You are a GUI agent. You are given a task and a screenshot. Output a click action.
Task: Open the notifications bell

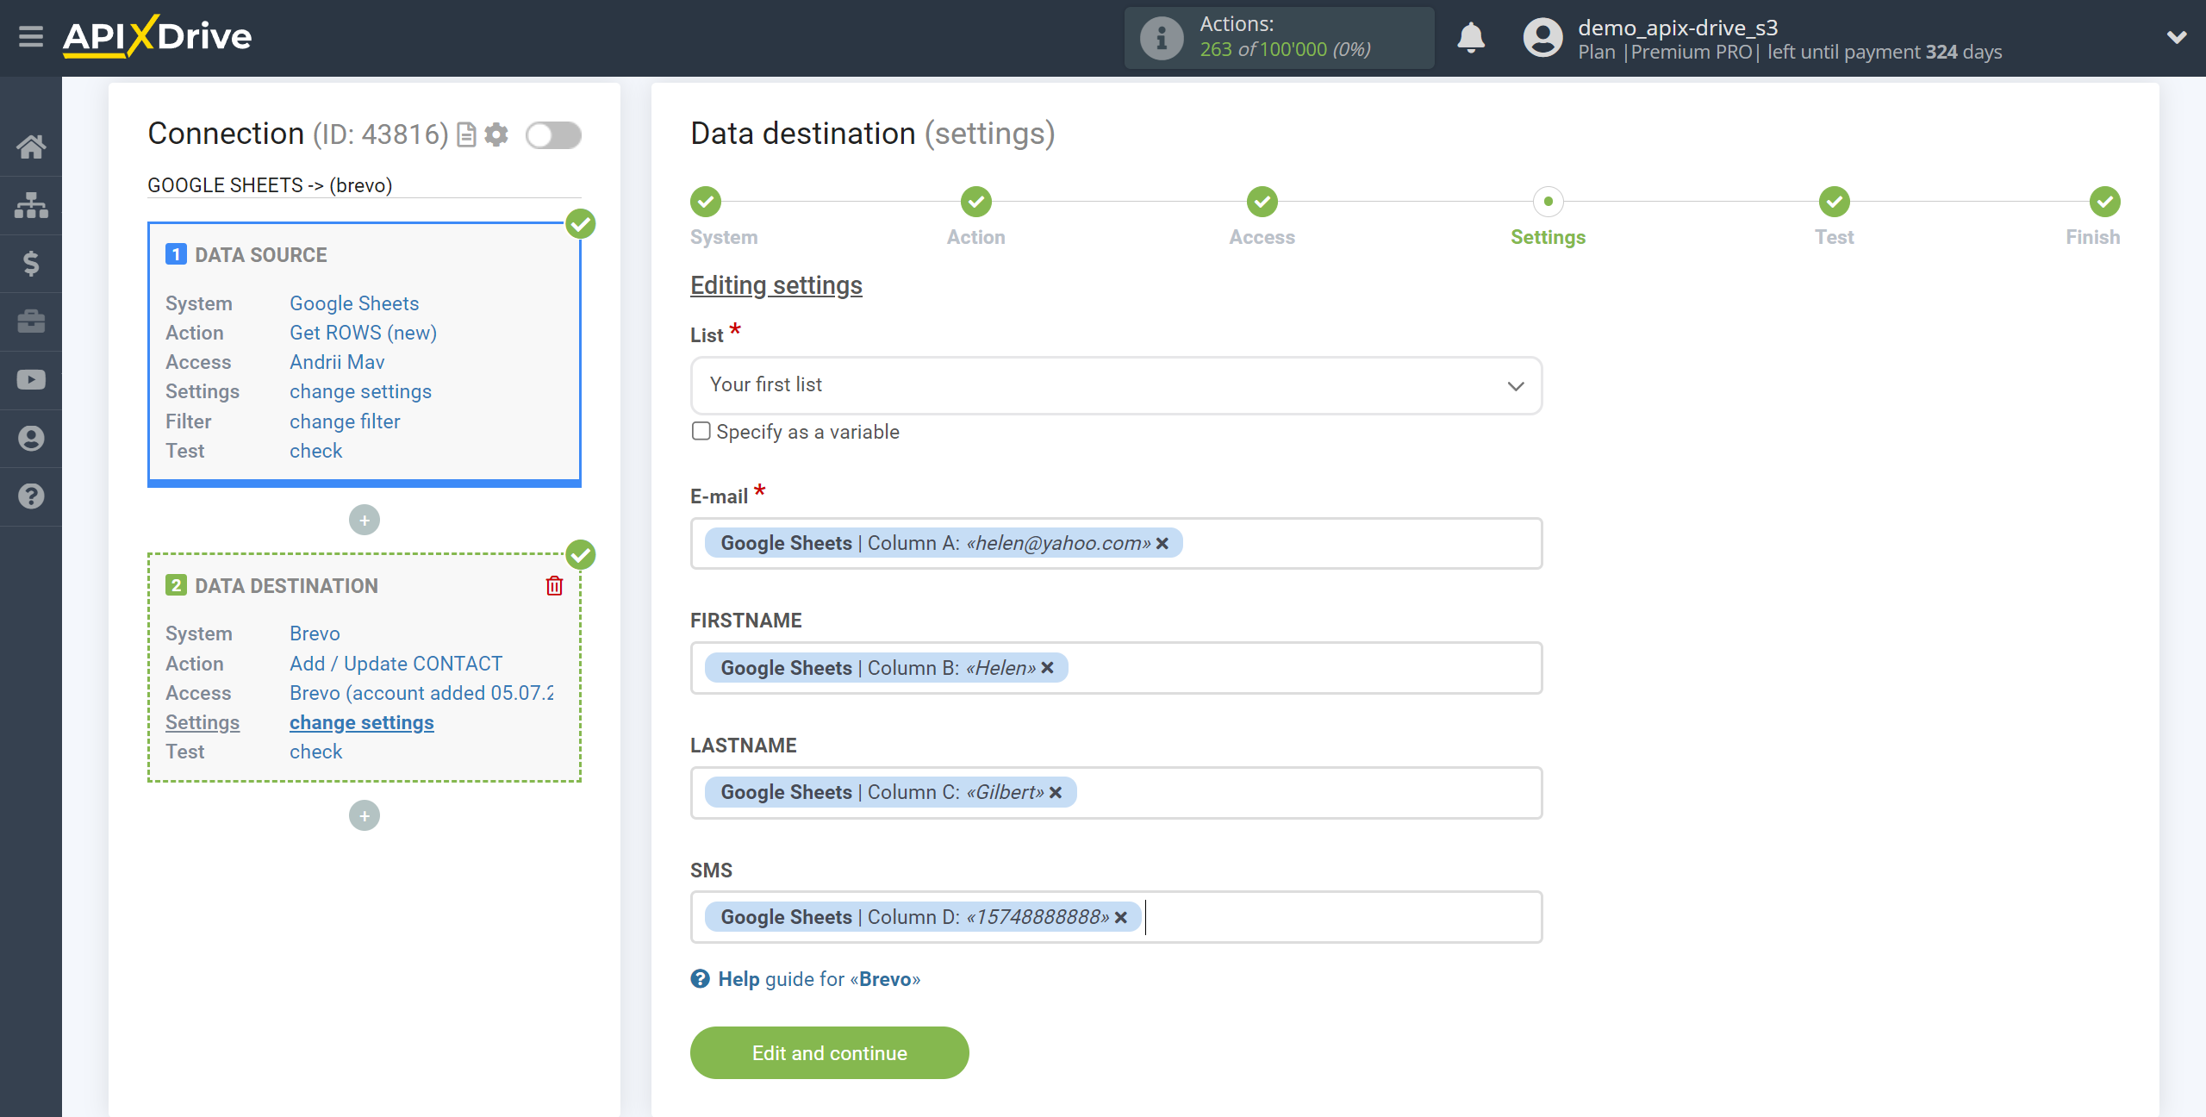(1471, 38)
